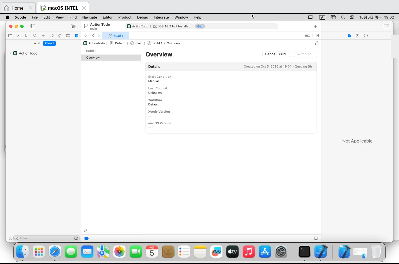Click the related items grid icon

(86, 36)
